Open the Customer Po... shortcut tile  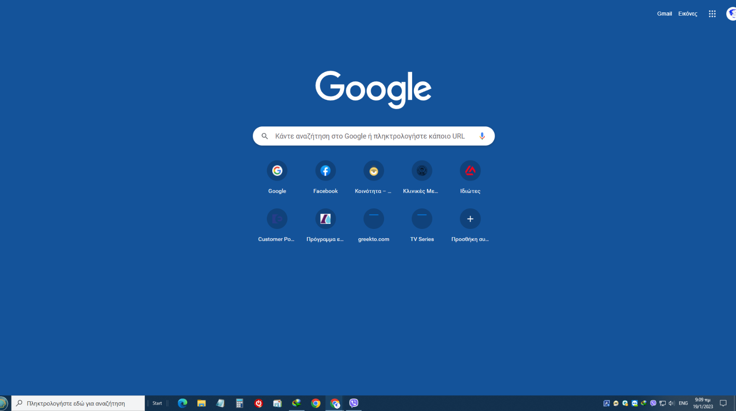277,226
